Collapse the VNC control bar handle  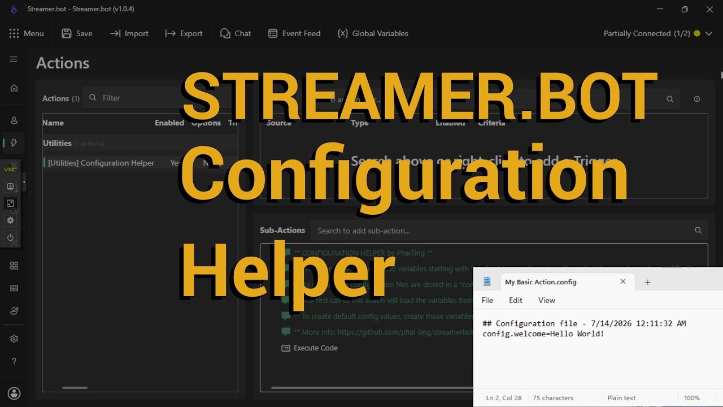[24, 182]
